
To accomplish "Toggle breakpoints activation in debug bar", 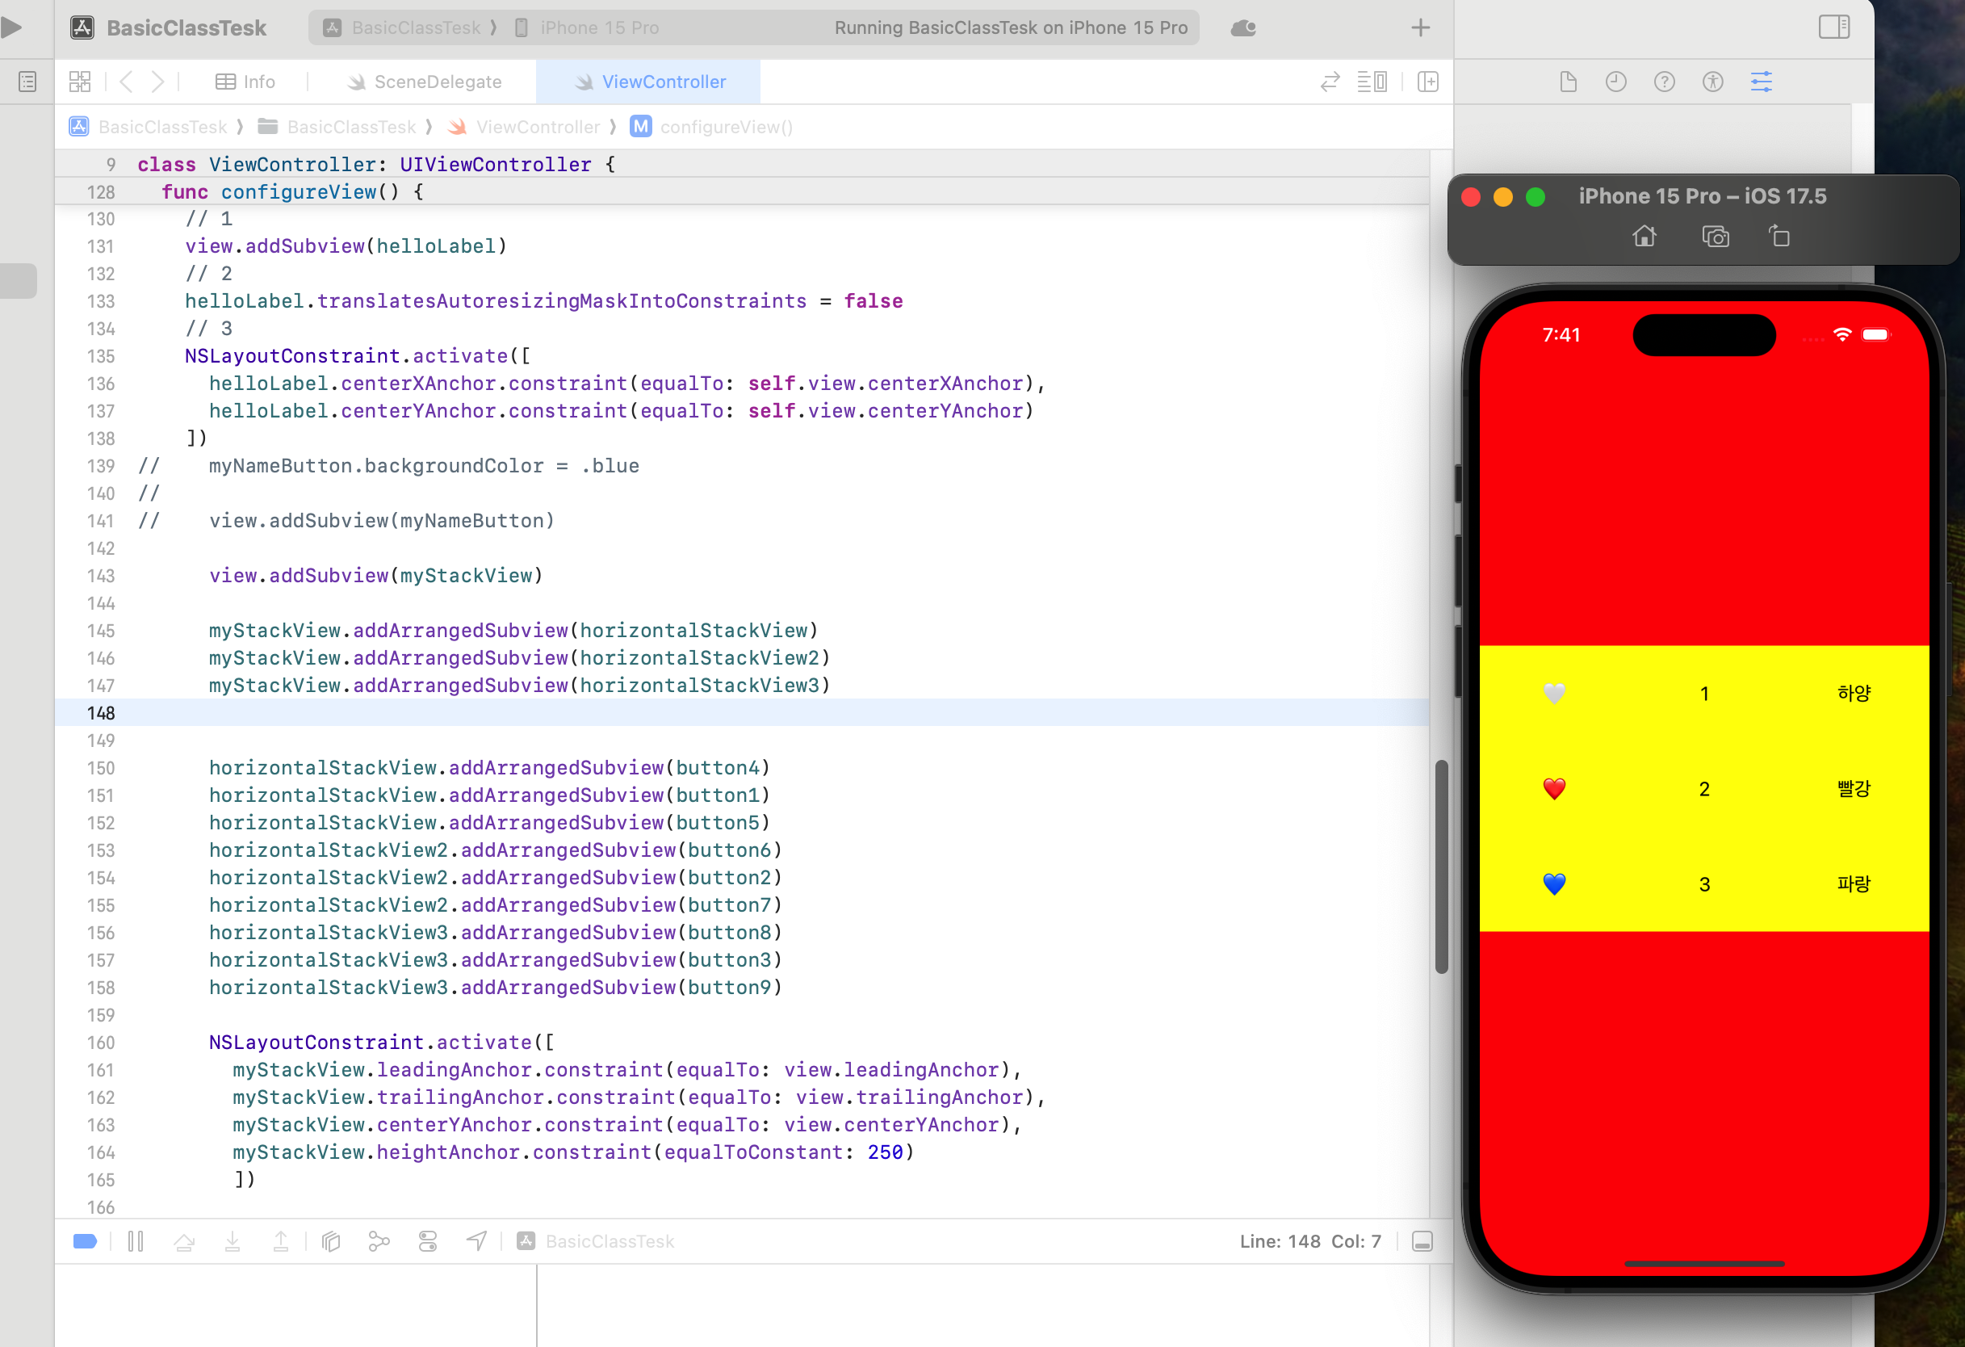I will point(86,1241).
